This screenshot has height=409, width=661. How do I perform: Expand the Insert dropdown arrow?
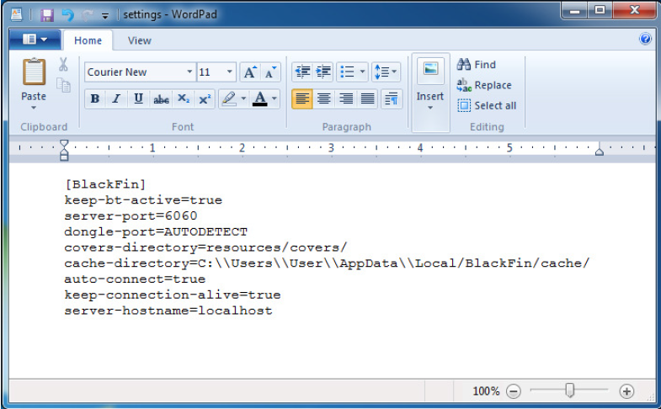coord(430,108)
